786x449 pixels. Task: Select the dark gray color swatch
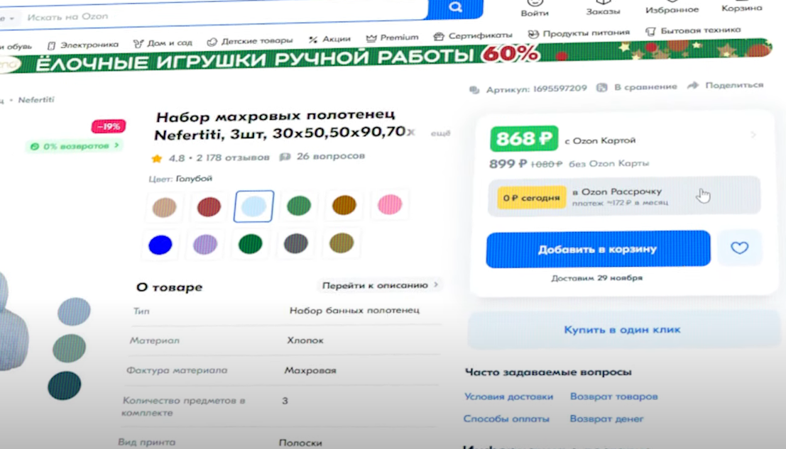[296, 243]
